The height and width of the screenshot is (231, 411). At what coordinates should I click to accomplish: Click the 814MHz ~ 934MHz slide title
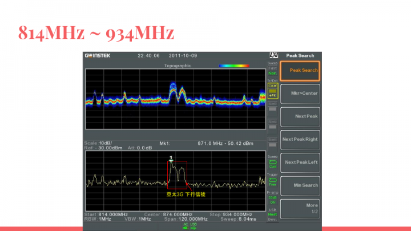point(96,33)
